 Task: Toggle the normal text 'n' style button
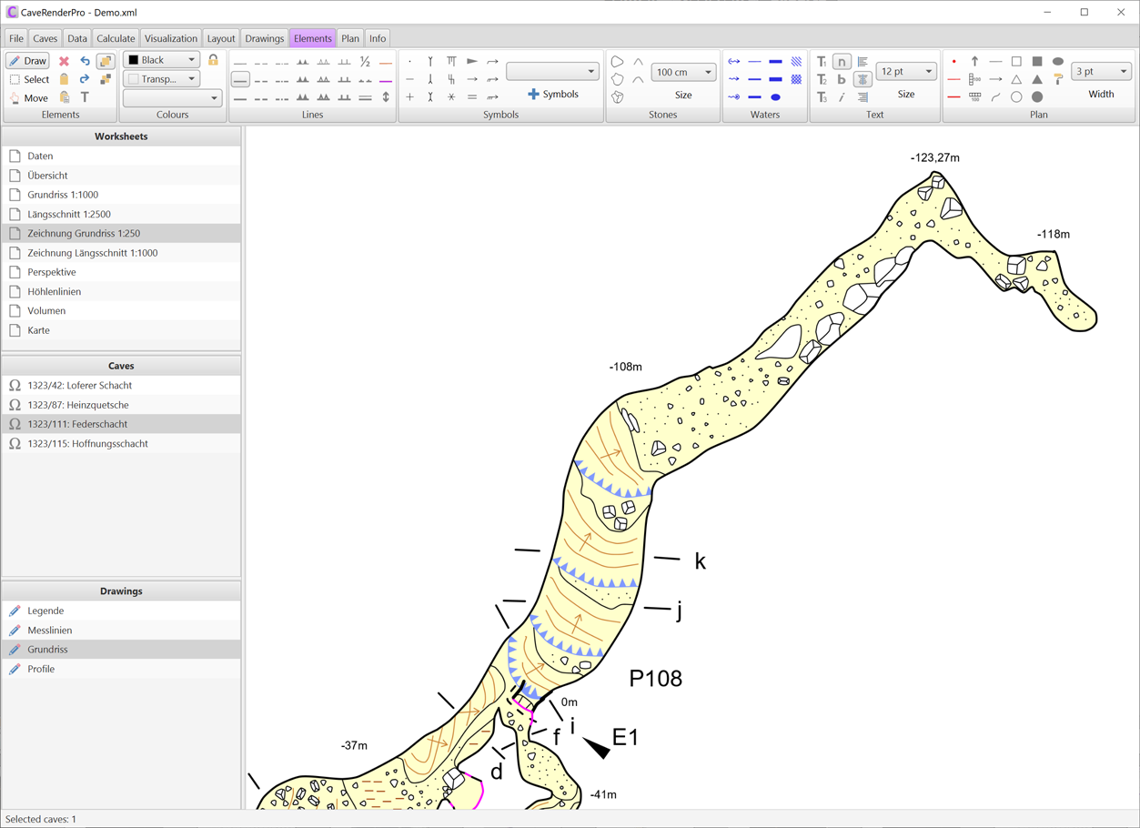pos(842,62)
